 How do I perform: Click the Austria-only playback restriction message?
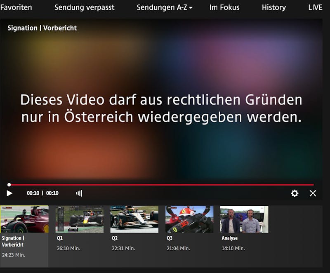point(161,108)
